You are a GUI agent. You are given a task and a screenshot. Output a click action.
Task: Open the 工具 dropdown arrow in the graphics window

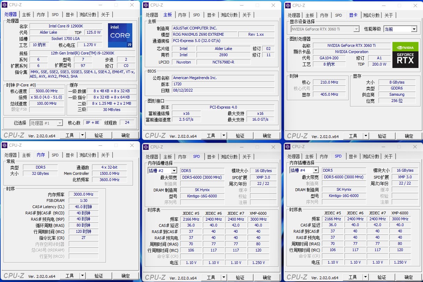tap(366, 136)
